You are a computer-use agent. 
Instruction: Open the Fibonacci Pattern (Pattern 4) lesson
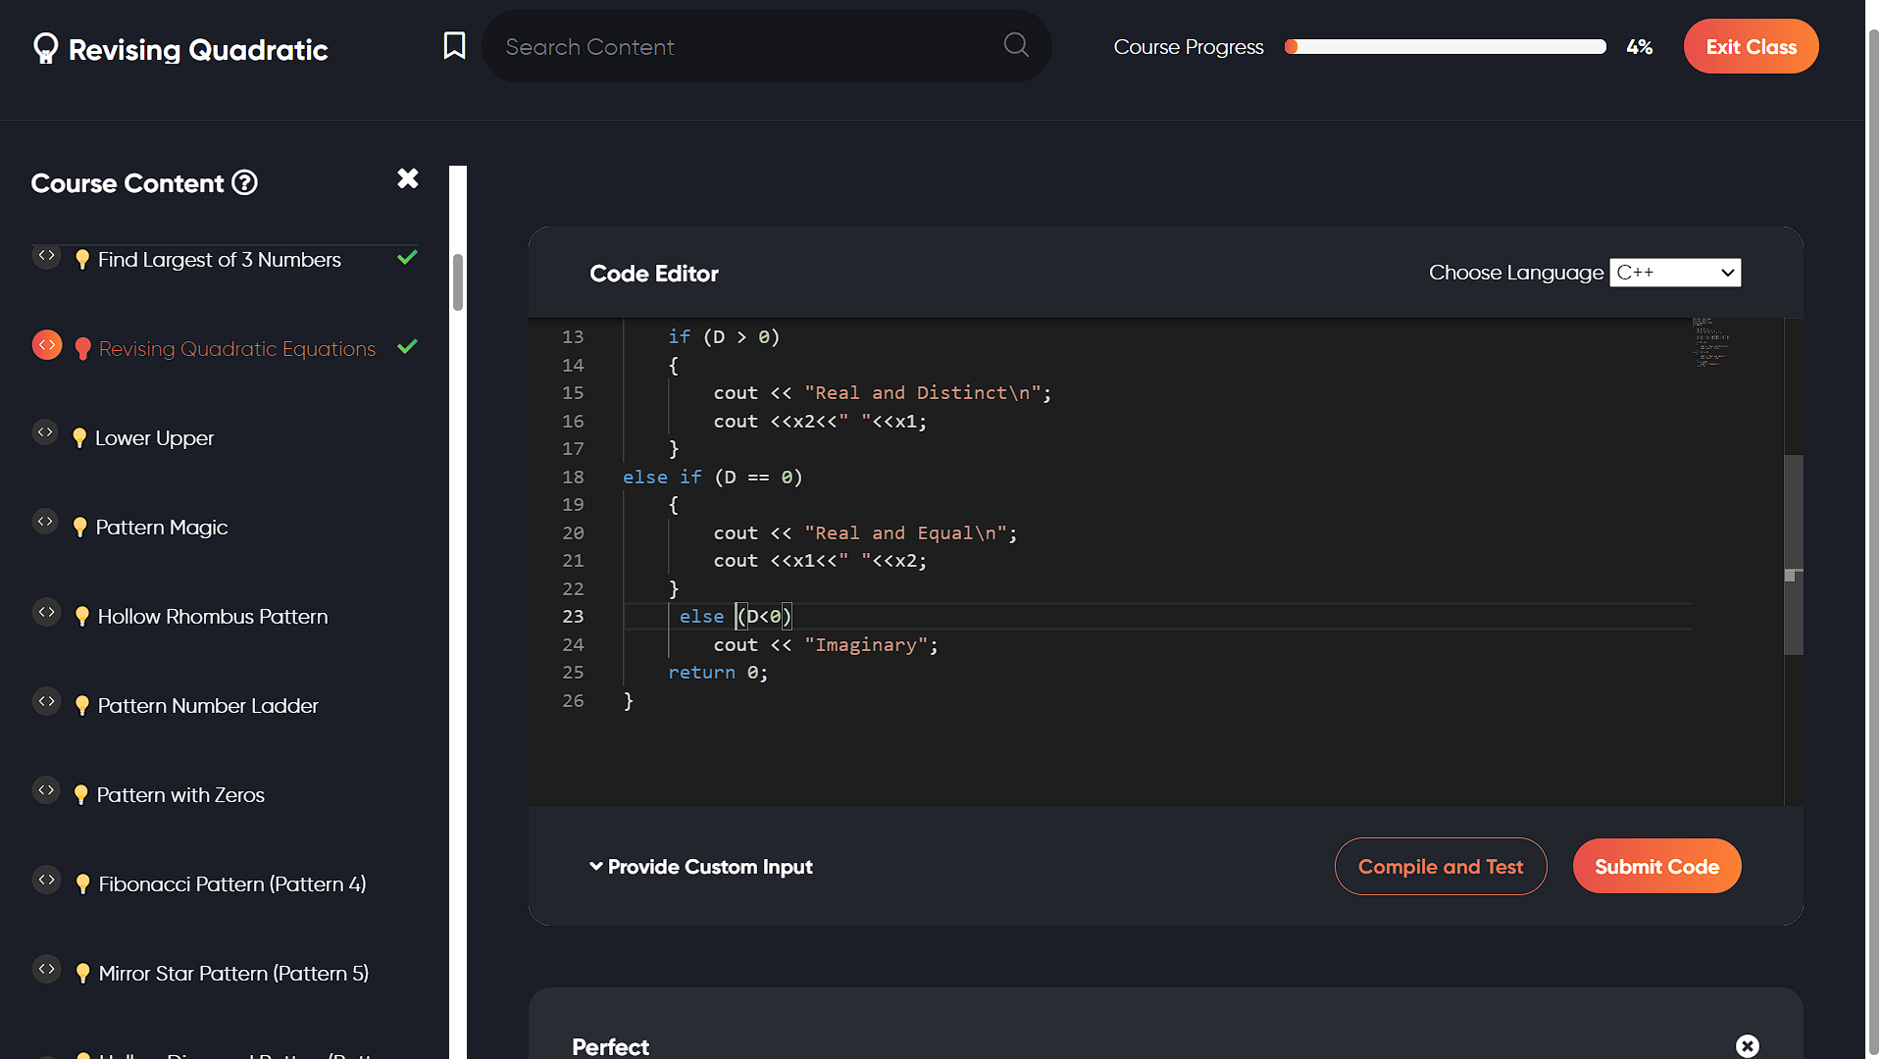coord(232,884)
